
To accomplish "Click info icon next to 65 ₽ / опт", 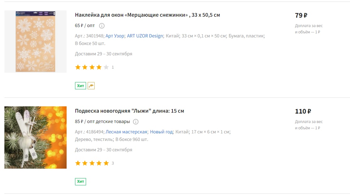I will point(101,26).
